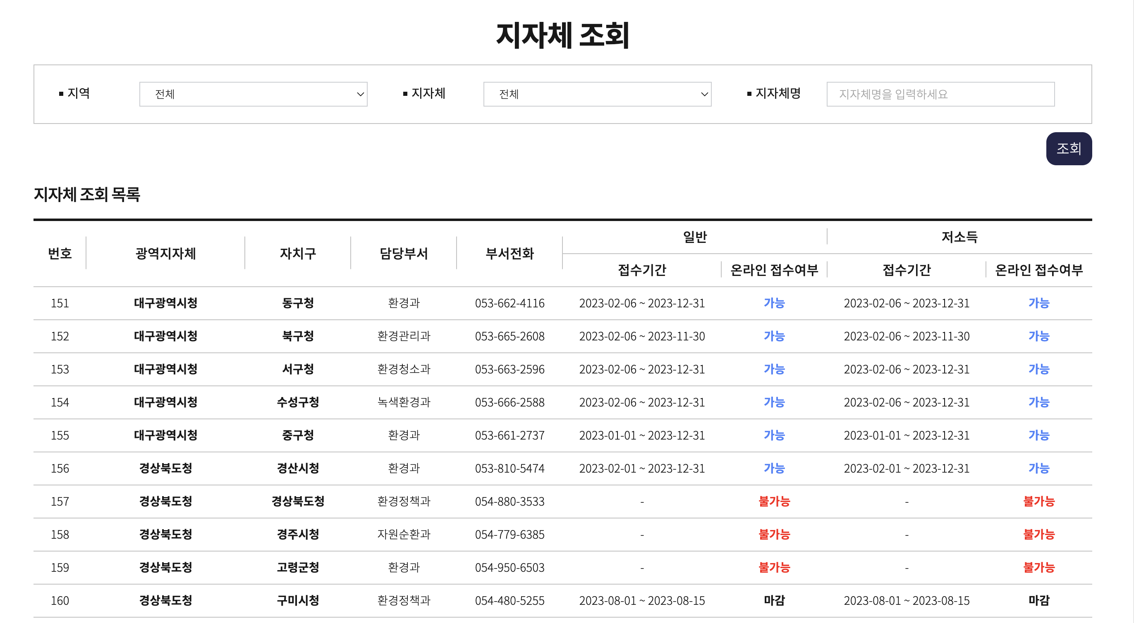Screen dimensions: 1134x623
Task: Select the 고령군청 district cell
Action: tap(298, 567)
